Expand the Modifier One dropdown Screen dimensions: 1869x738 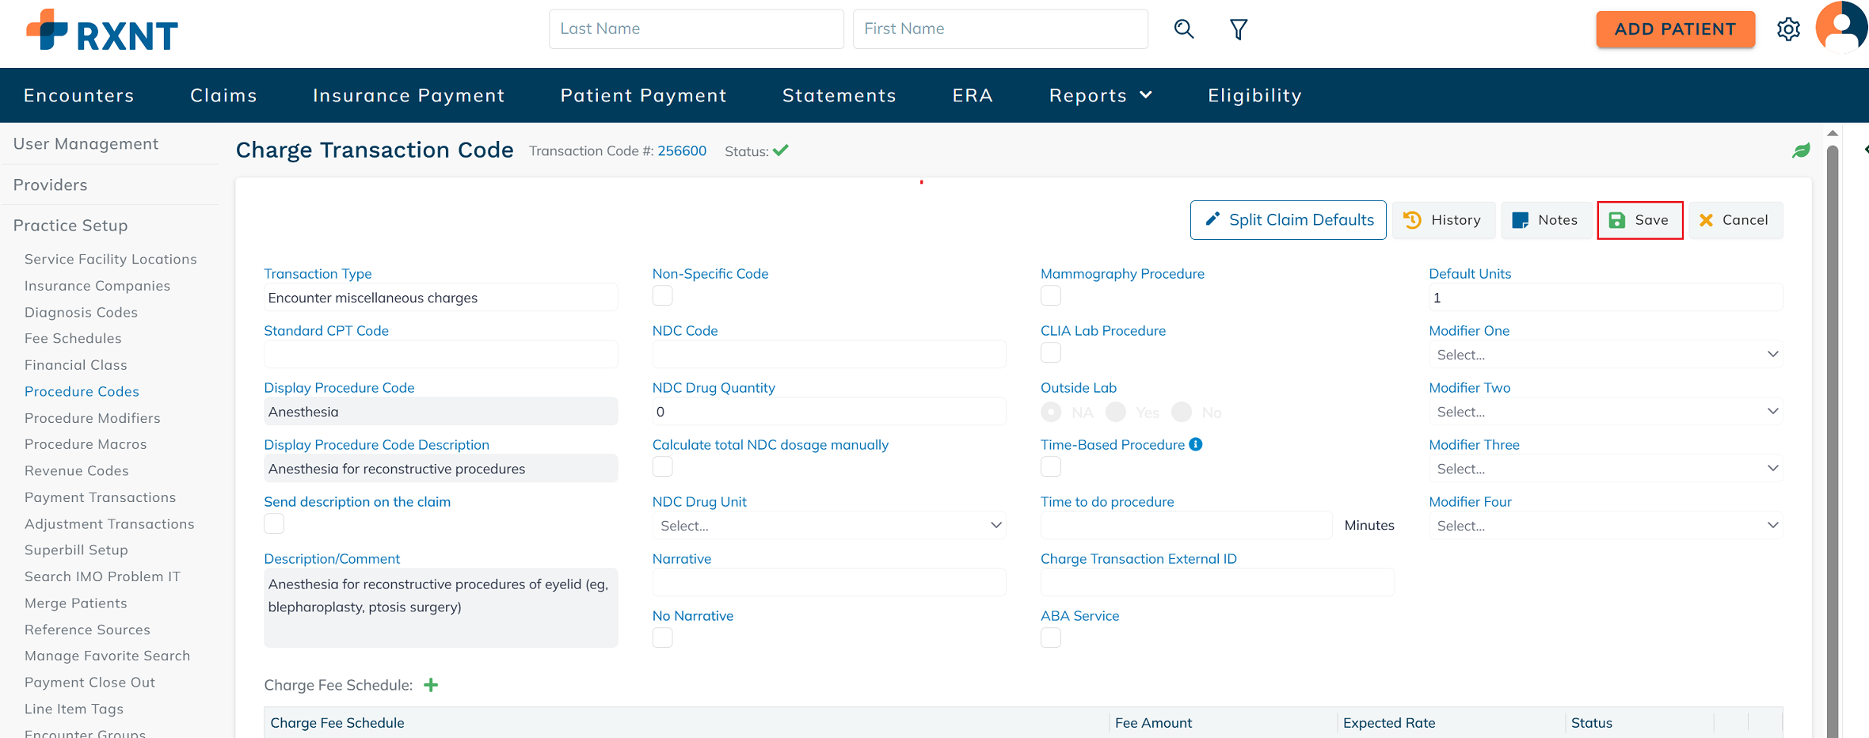pos(1605,355)
